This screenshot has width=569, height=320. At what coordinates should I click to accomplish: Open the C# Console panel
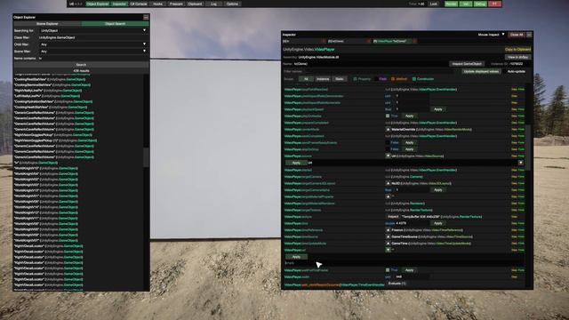[x=139, y=4]
